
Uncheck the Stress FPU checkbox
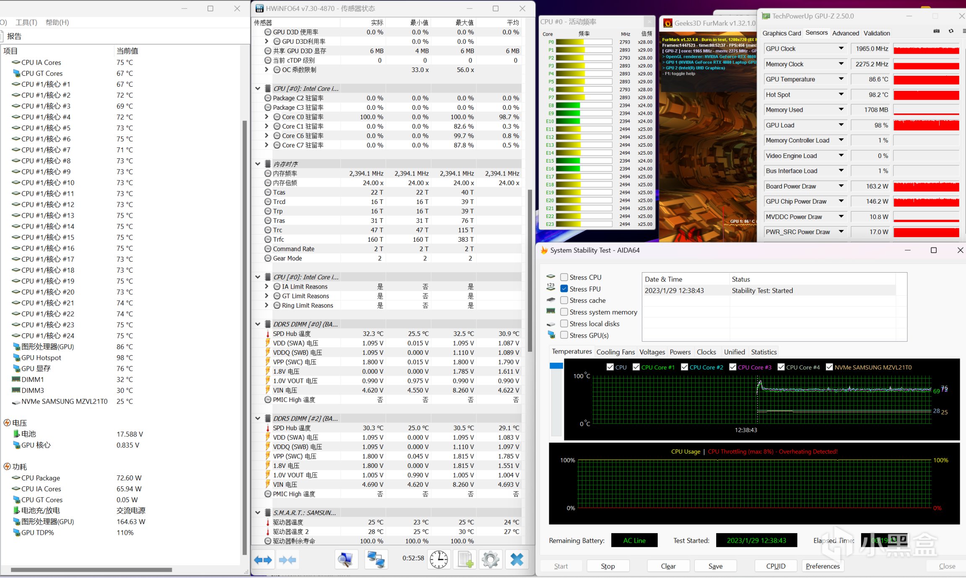coord(564,289)
